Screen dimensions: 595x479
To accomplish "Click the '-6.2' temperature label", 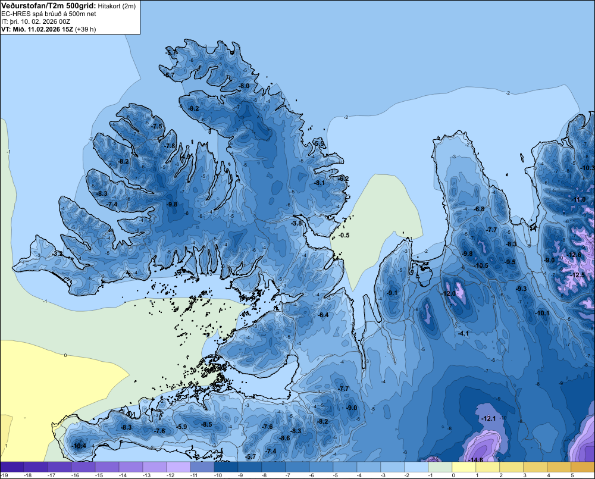I will coord(343,179).
